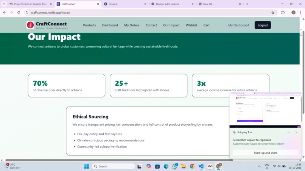This screenshot has height=171, width=305.
Task: Open Snipping Tool notification options ellipsis
Action: tap(288, 132)
